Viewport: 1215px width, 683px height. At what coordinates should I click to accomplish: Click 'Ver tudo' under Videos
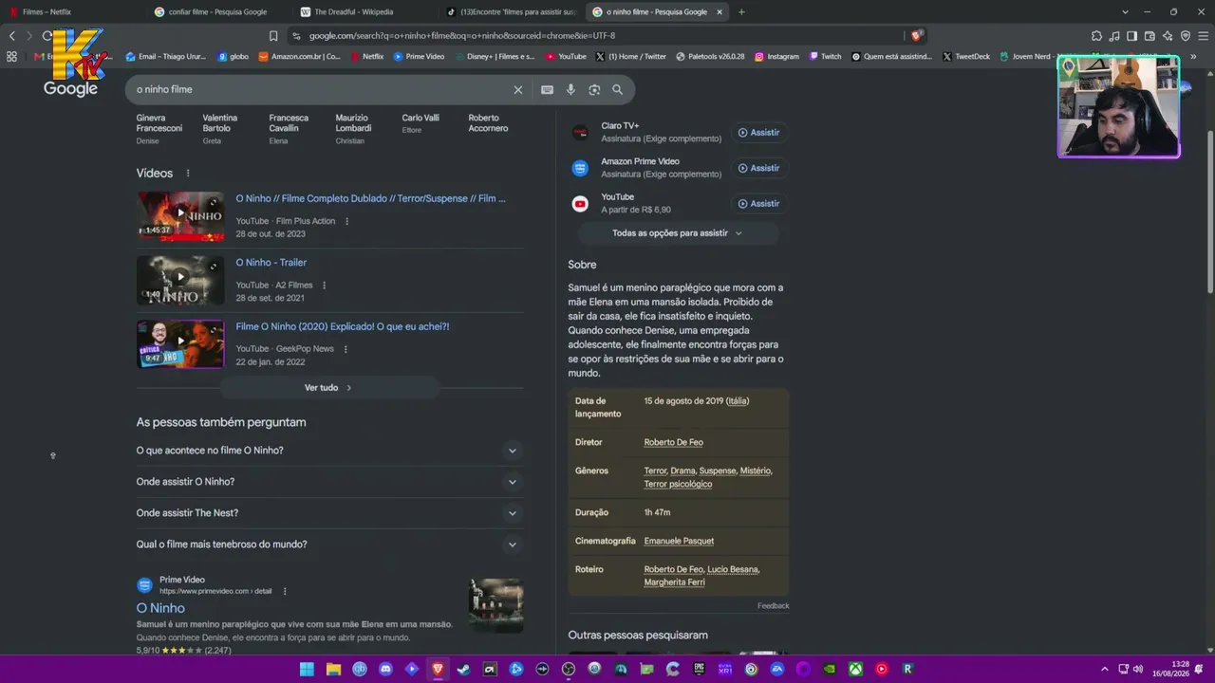point(328,388)
